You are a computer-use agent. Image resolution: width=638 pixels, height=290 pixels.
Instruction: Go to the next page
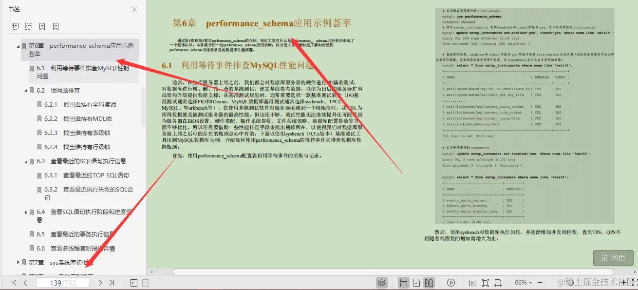point(100,283)
